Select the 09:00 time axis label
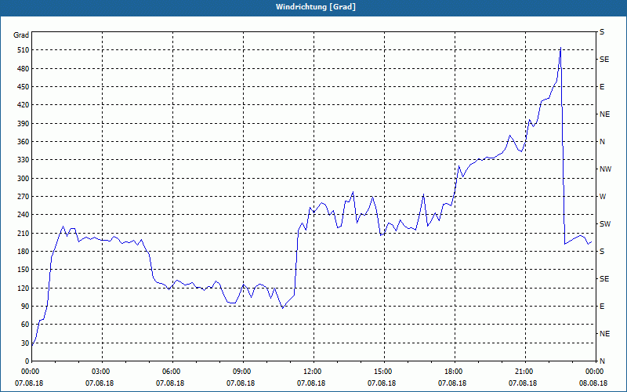This screenshot has height=392, width=627. pos(243,372)
